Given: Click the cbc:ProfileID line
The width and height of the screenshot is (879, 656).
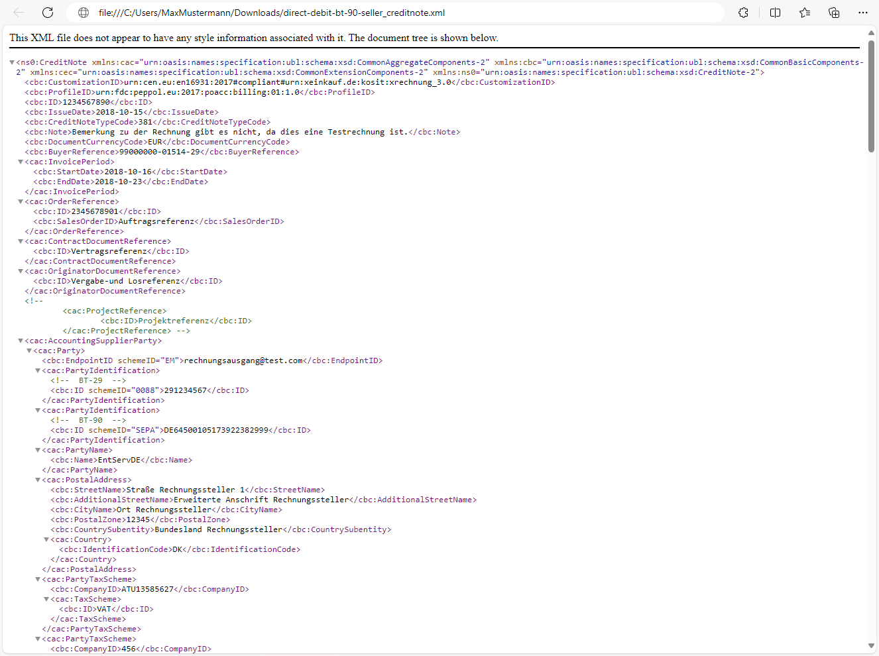Looking at the screenshot, I should click(200, 92).
